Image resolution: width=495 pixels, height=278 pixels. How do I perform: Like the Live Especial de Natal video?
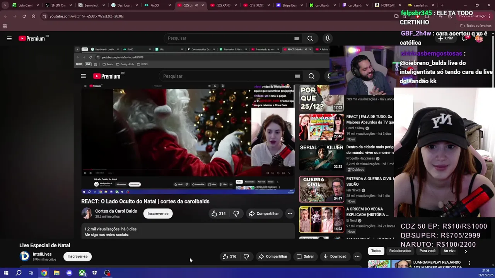click(x=229, y=256)
